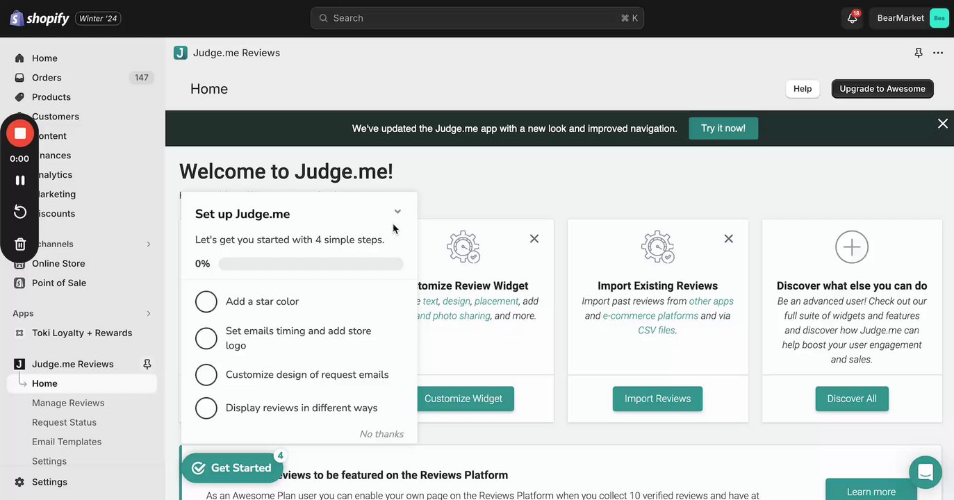Image resolution: width=954 pixels, height=500 pixels.
Task: Click the Products tag icon
Action: coord(19,97)
